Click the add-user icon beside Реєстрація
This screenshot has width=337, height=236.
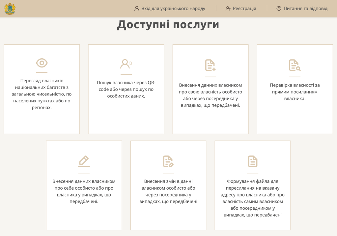click(x=228, y=9)
